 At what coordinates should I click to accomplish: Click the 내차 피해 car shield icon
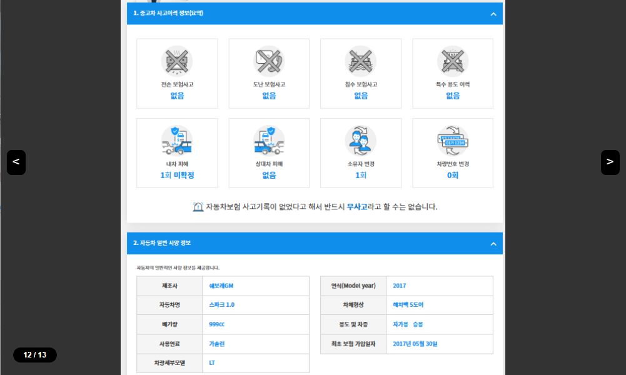click(x=177, y=140)
